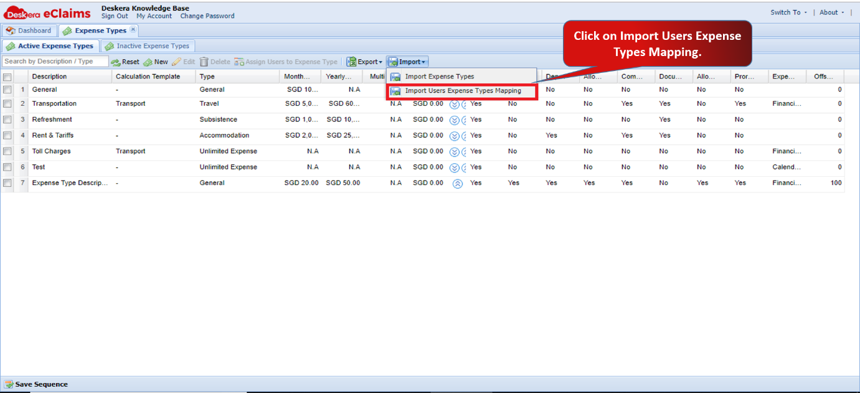The image size is (860, 393).
Task: Click the Yearly... column header
Action: point(342,77)
